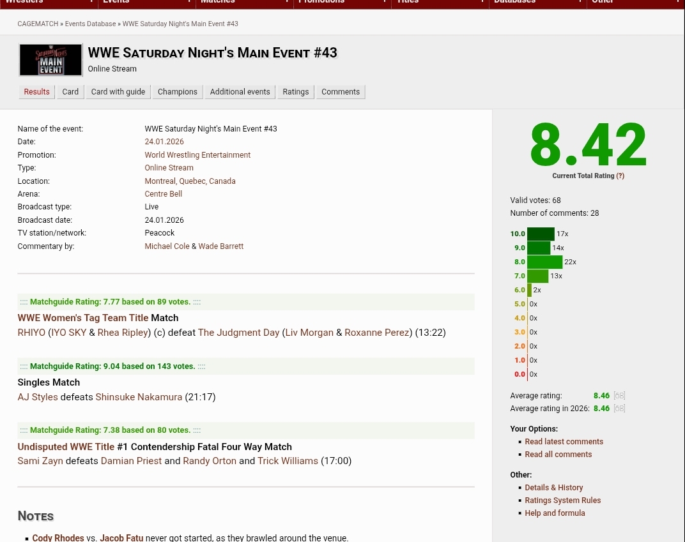Click 'Number of comments: 28' text
The width and height of the screenshot is (685, 542).
(555, 213)
